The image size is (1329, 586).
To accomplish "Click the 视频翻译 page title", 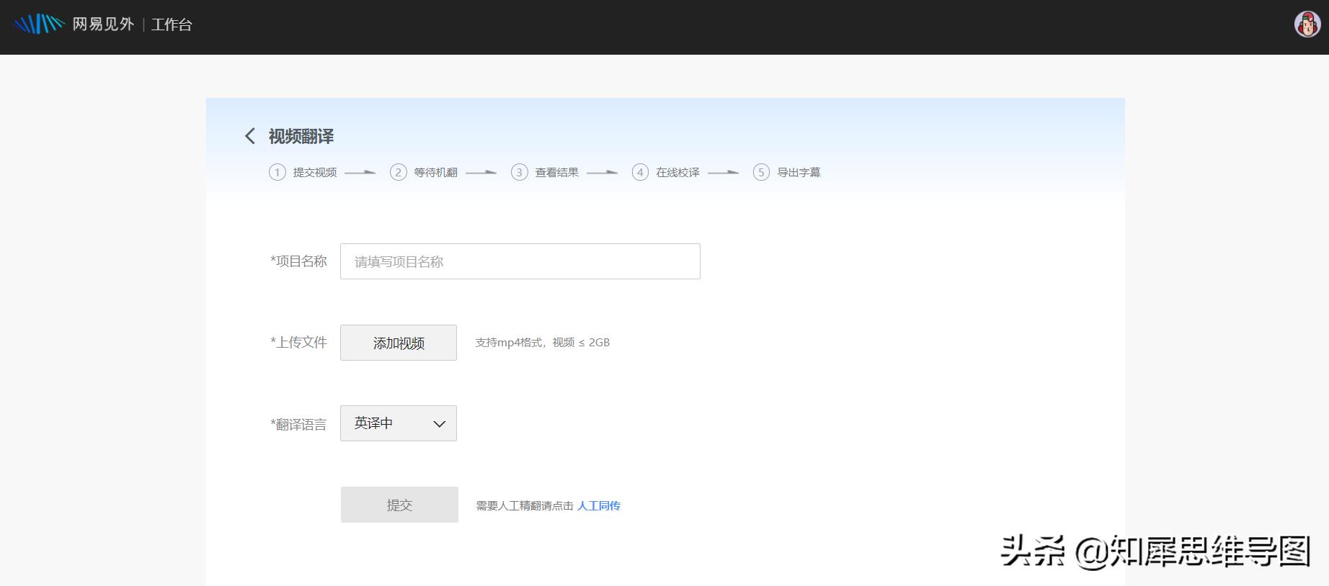I will tap(301, 136).
